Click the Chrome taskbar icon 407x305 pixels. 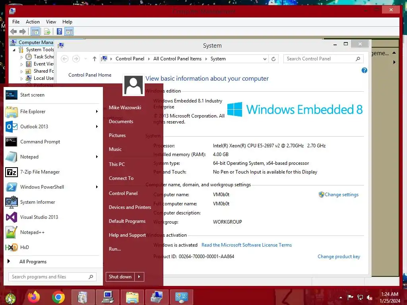click(x=58, y=297)
